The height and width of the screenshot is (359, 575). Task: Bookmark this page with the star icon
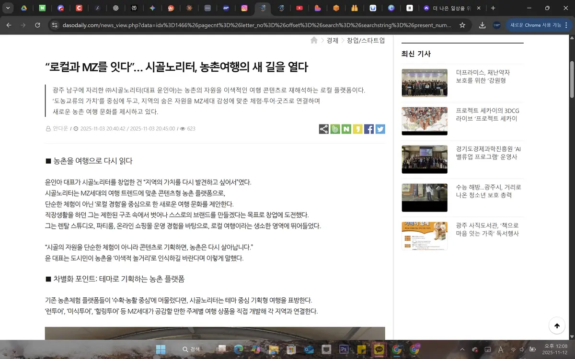click(x=462, y=25)
